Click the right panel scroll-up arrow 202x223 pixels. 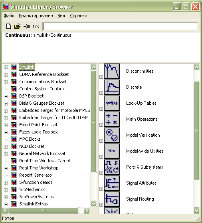point(196,67)
